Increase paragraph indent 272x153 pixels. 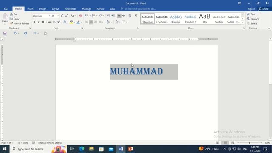point(113,16)
